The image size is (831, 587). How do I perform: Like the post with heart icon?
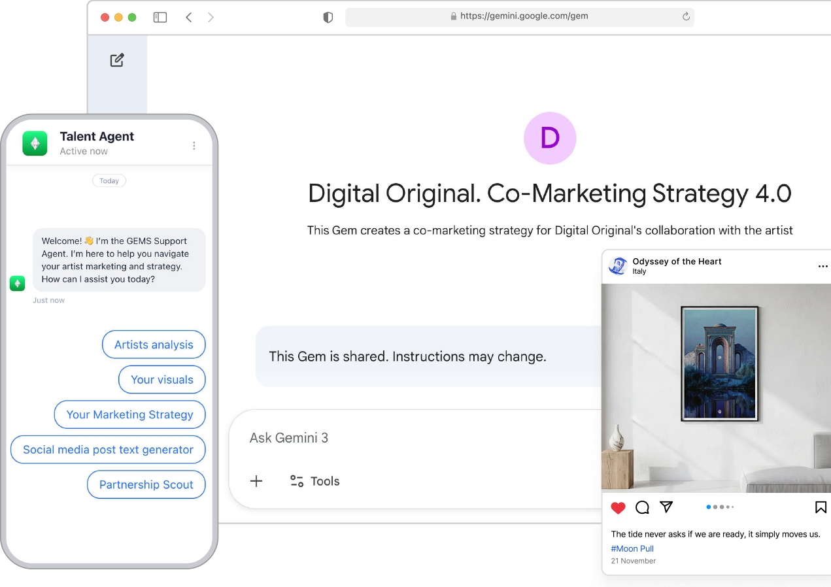[x=618, y=507]
